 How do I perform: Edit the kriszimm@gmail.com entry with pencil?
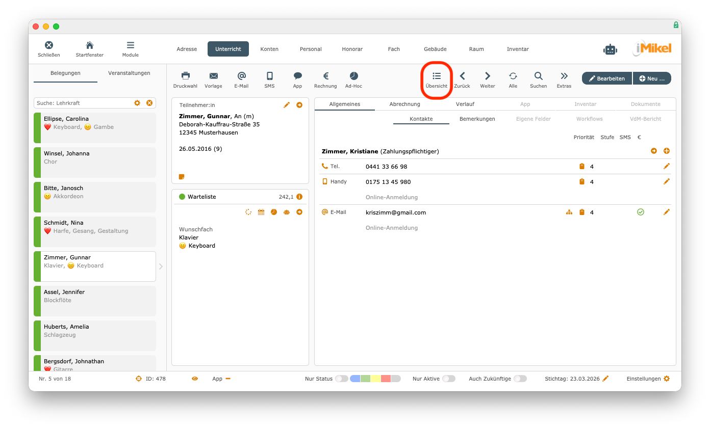[x=666, y=212]
